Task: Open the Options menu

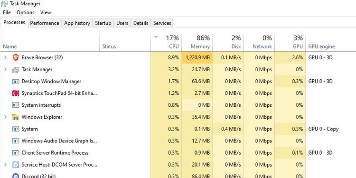Action: 26,12
